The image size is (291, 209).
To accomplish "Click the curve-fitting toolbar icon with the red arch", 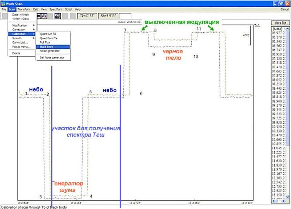I will 44,16.
